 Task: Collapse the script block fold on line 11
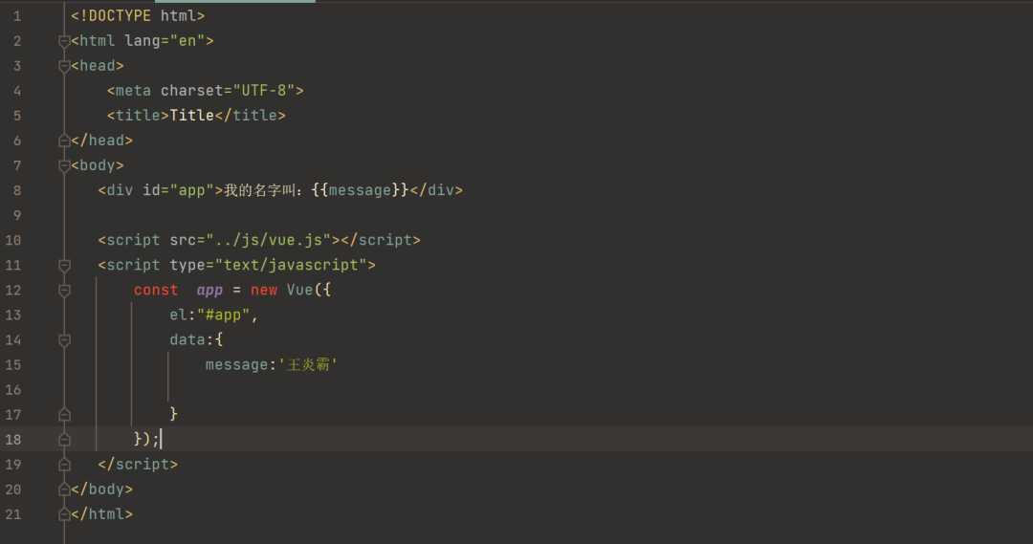point(64,266)
